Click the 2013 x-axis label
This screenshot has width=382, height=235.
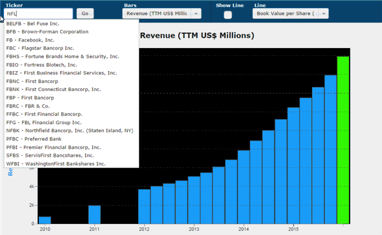pos(194,229)
